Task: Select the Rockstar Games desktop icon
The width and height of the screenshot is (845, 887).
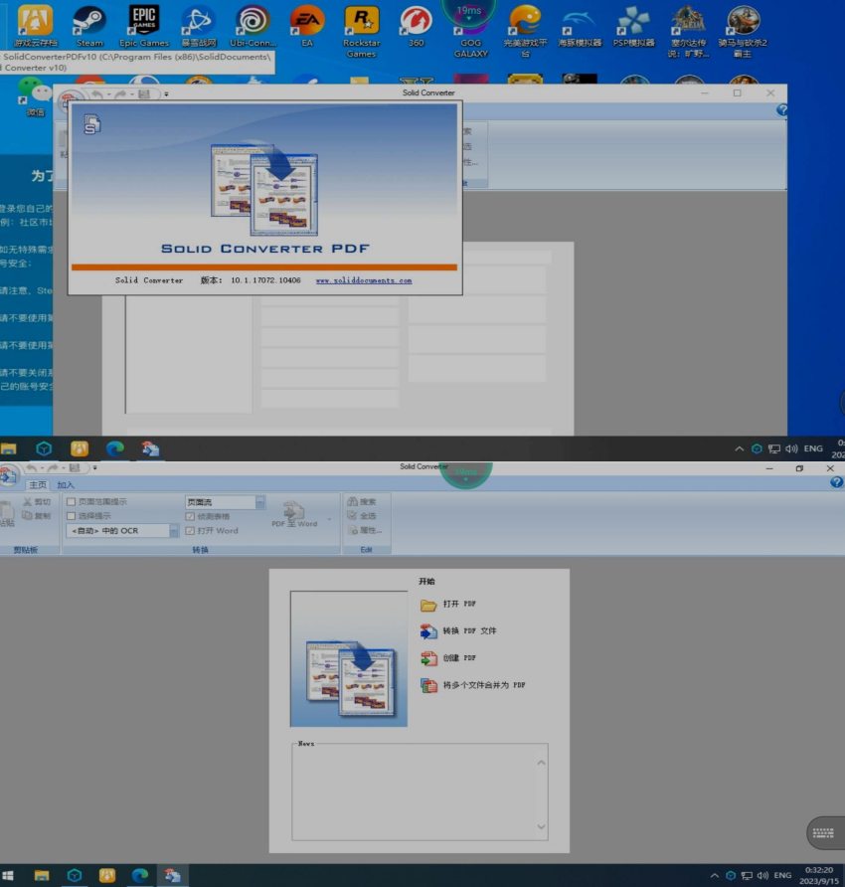Action: click(362, 32)
